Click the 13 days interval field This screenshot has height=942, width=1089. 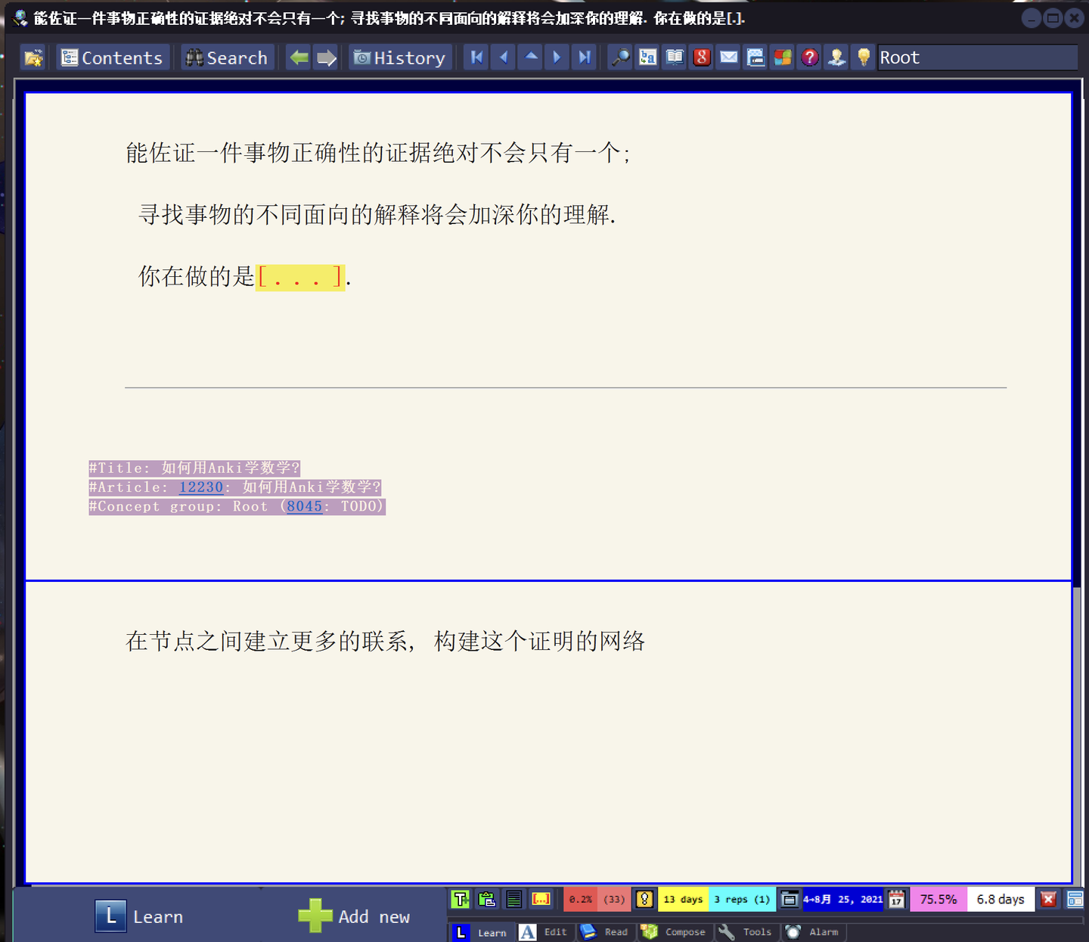tap(683, 899)
